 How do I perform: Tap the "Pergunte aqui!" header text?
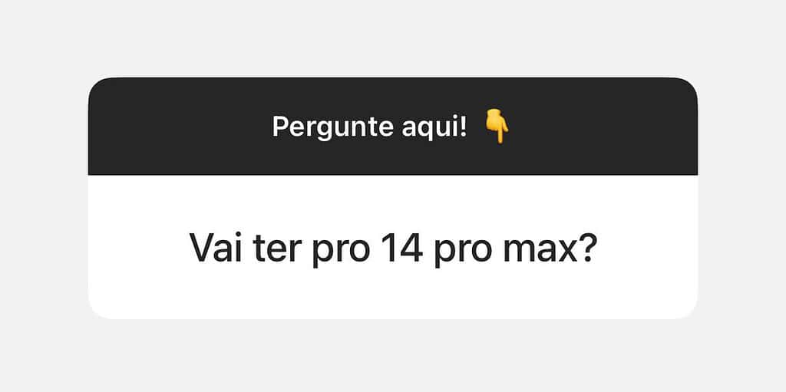[369, 128]
